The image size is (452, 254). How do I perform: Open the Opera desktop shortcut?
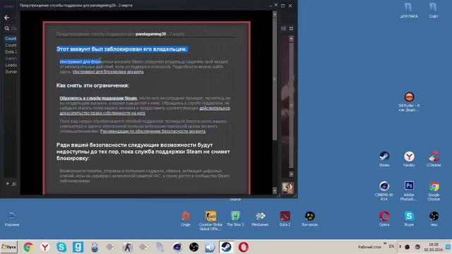[x=384, y=219]
